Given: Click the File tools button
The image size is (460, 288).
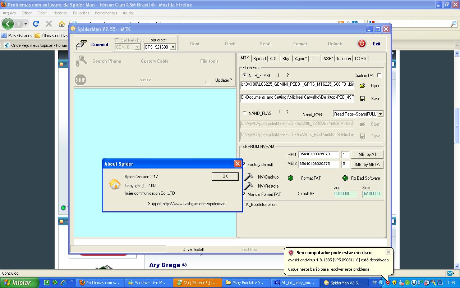Looking at the screenshot, I should click(x=209, y=61).
